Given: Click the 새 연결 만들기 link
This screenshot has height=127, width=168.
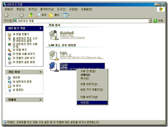Looking at the screenshot, I should point(21,34).
